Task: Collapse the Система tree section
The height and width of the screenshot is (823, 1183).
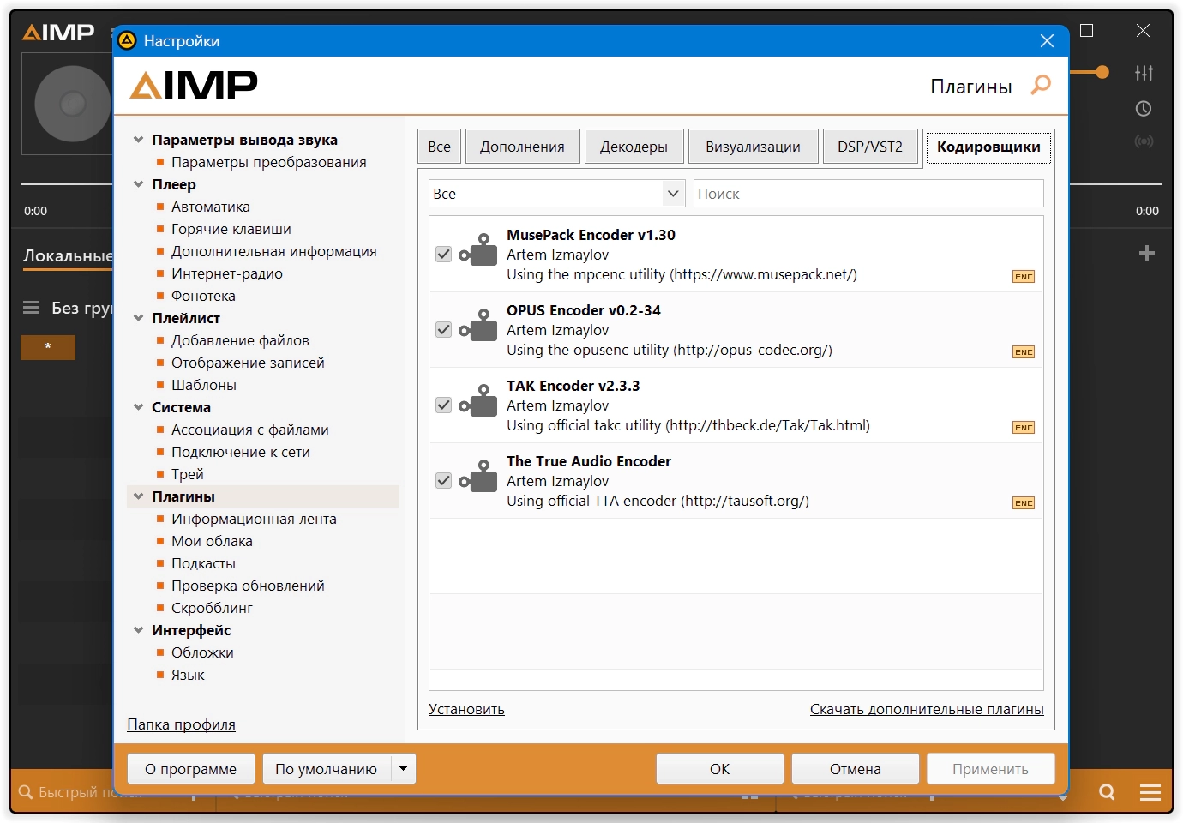Action: [138, 407]
